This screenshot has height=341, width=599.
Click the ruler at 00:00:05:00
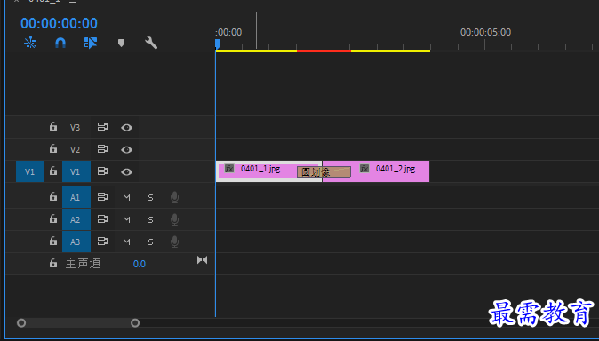(x=485, y=33)
